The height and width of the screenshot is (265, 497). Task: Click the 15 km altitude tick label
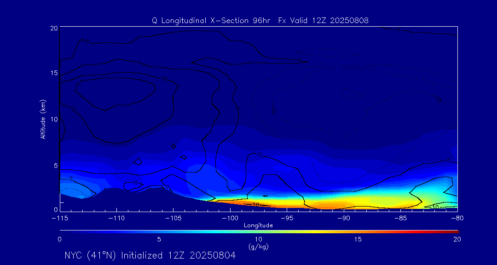[53, 73]
